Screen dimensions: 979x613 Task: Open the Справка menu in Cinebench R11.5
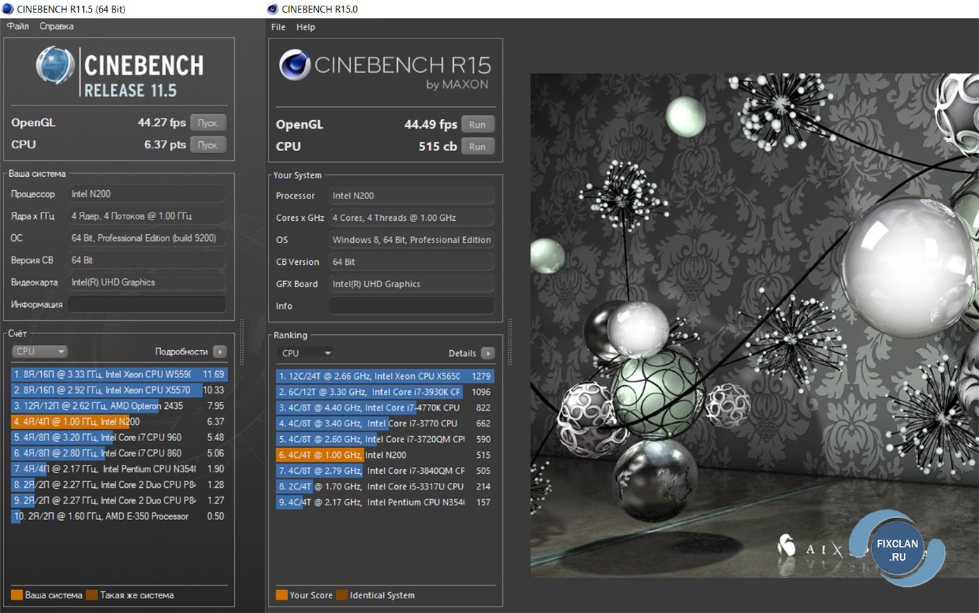click(57, 26)
